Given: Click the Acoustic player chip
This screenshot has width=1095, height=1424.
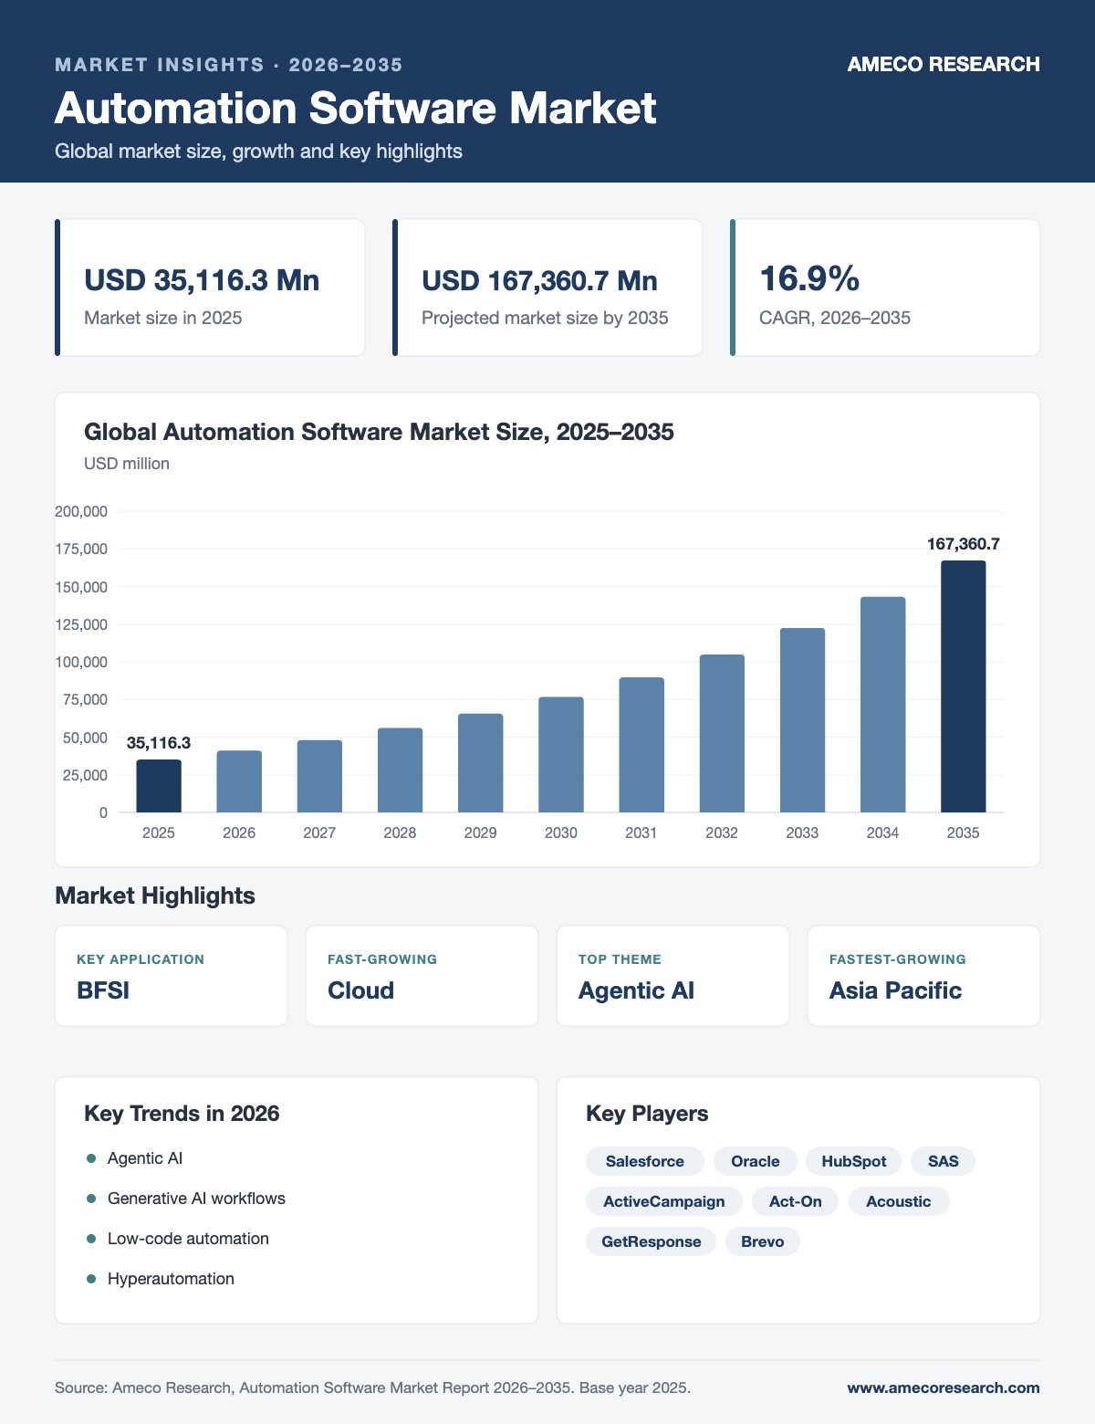Looking at the screenshot, I should (899, 1201).
